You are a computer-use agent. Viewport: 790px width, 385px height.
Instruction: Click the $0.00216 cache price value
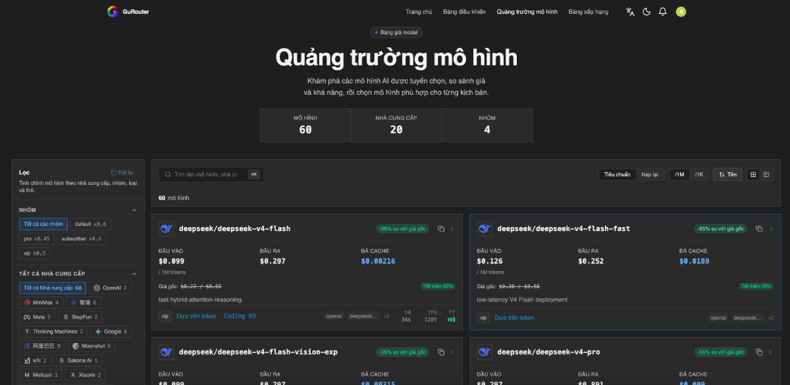378,261
